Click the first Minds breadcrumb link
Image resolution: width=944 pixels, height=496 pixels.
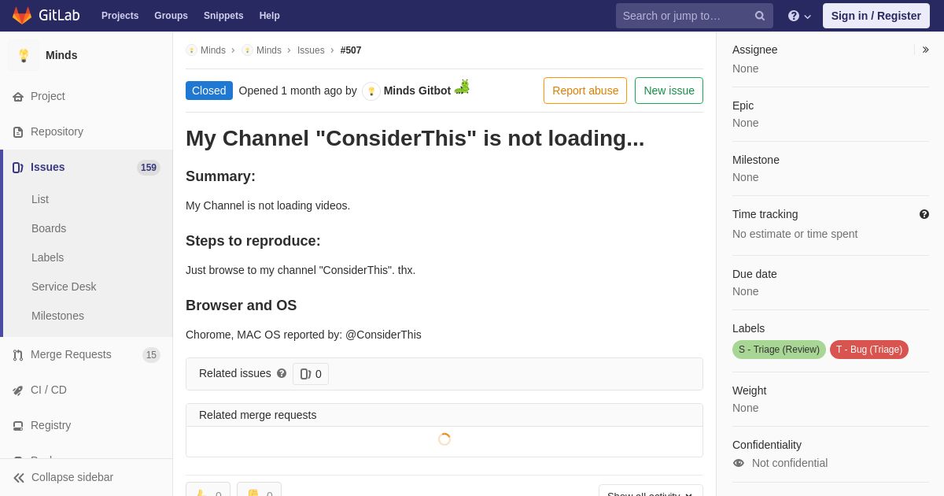click(x=213, y=50)
